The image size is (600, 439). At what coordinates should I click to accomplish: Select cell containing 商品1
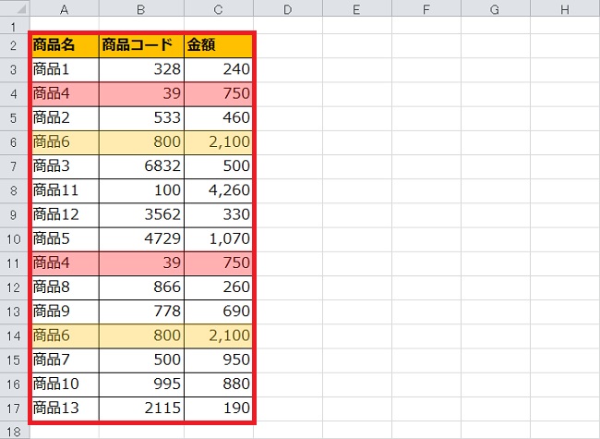(x=65, y=69)
